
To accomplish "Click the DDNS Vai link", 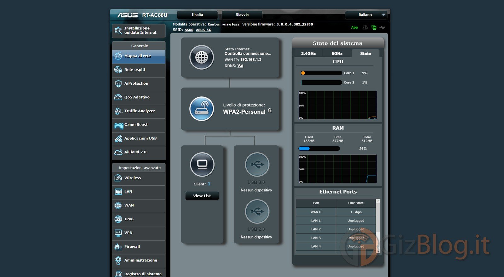I will (x=240, y=66).
